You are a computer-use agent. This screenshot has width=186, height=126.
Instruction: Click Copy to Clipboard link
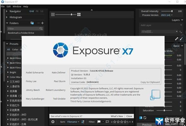150,82
